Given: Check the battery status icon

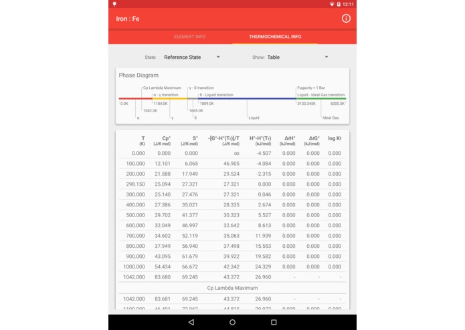Looking at the screenshot, I should click(x=339, y=4).
